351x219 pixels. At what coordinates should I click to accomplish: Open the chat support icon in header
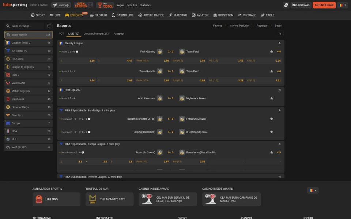[286, 5]
